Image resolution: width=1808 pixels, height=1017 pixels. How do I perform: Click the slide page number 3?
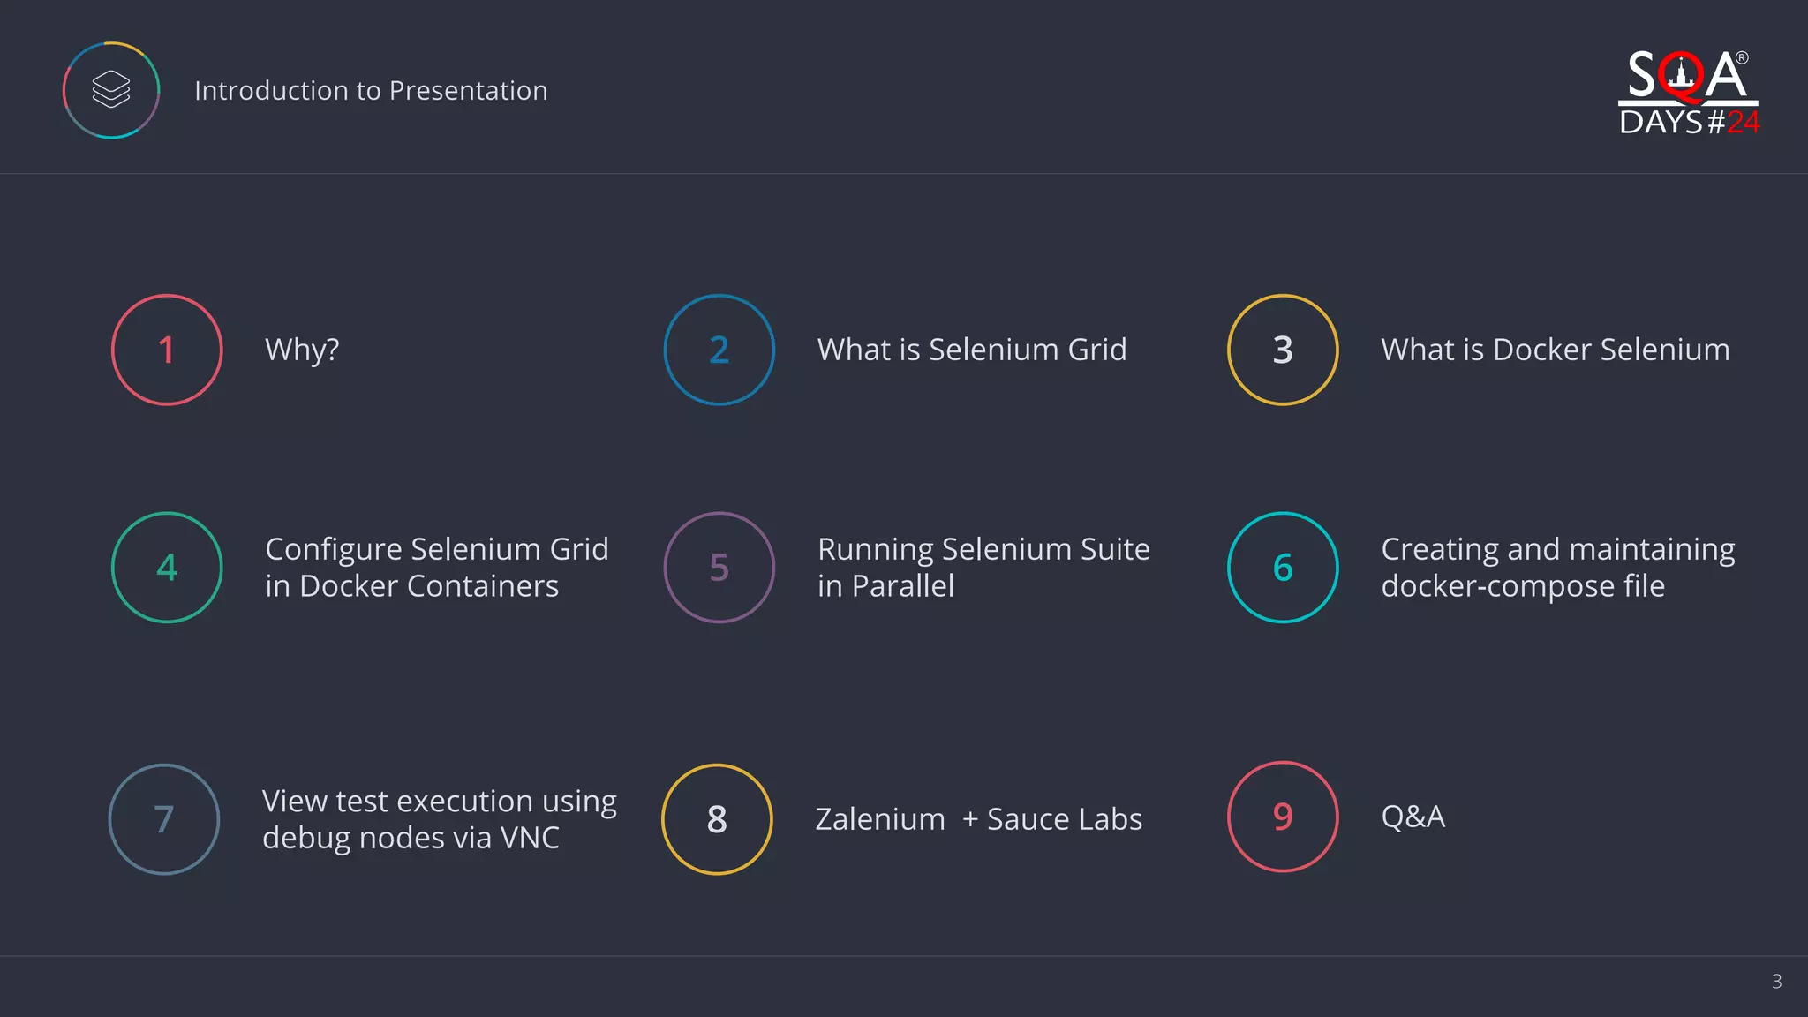pyautogui.click(x=1776, y=981)
